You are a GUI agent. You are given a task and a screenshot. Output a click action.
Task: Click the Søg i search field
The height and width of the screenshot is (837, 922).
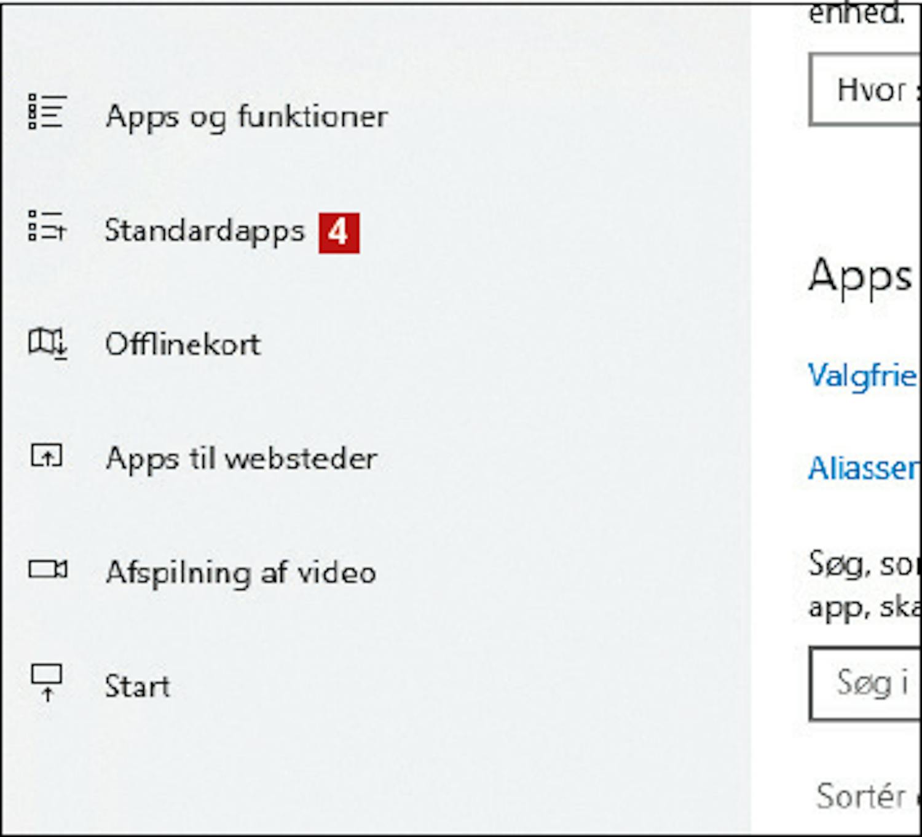pos(864,683)
